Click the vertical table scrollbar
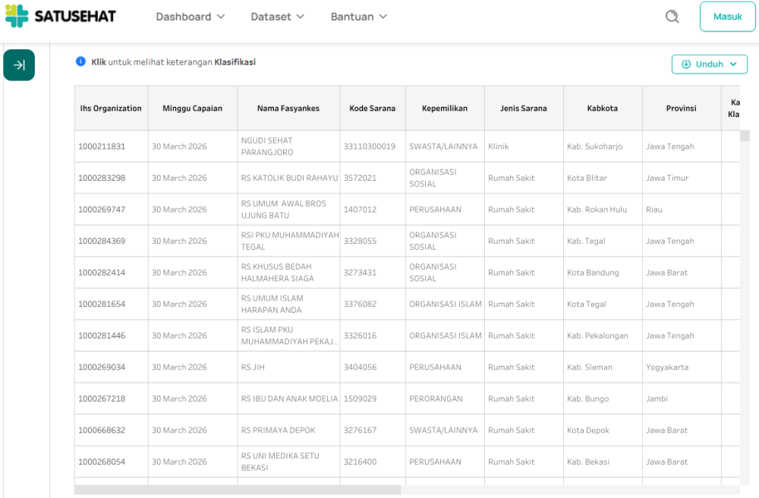This screenshot has height=498, width=759. point(745,304)
